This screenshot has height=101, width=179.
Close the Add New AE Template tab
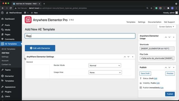pyautogui.click(x=39, y=4)
